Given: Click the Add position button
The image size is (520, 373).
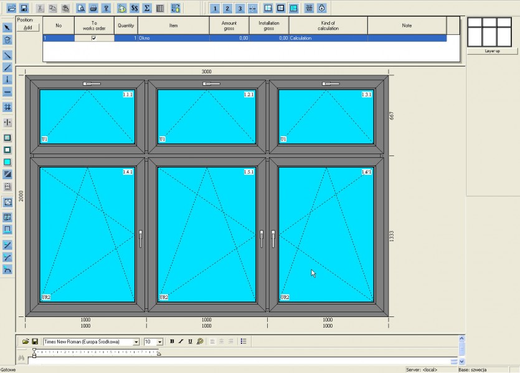Looking at the screenshot, I should (x=28, y=27).
